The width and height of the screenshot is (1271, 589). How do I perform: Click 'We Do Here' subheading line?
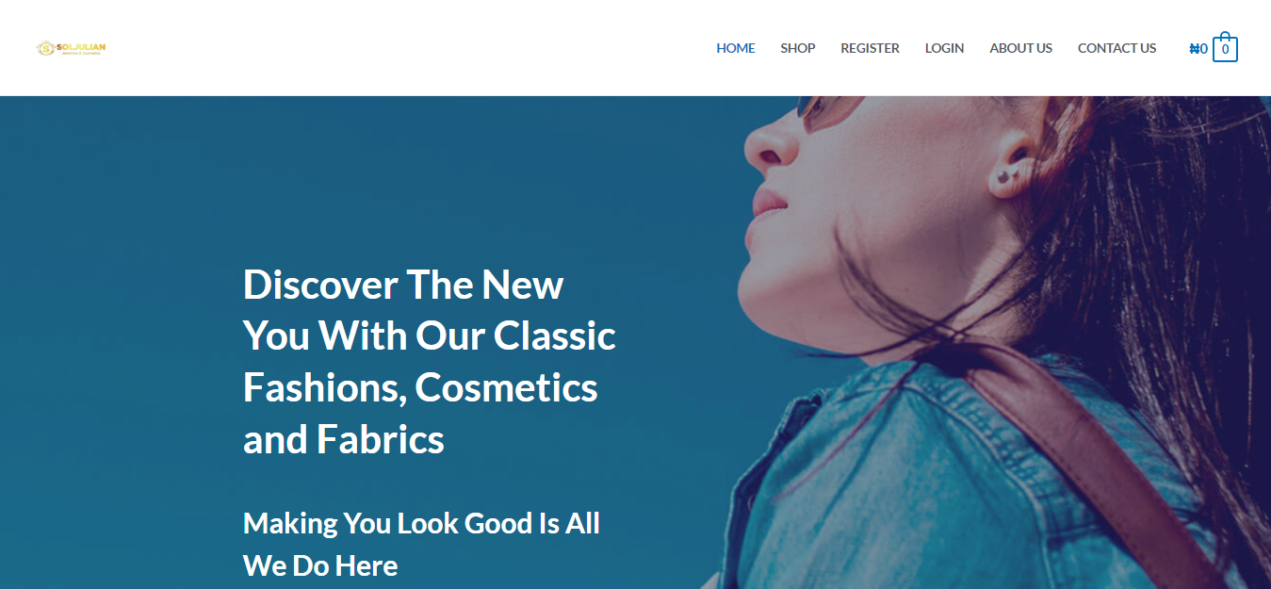[x=320, y=565]
